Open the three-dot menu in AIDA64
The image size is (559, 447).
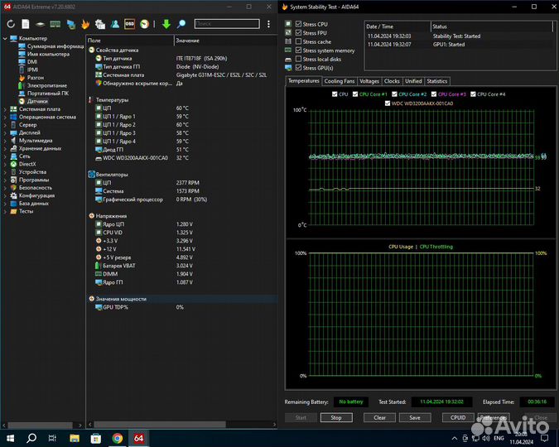268,24
